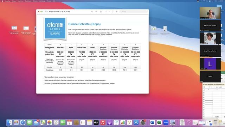Open Pages from the dock
The image size is (225, 127).
click(129, 122)
